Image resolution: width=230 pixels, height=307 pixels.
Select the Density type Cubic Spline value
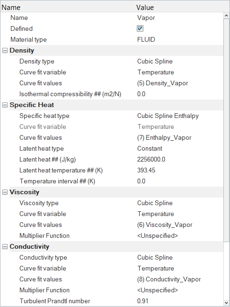pyautogui.click(x=155, y=61)
